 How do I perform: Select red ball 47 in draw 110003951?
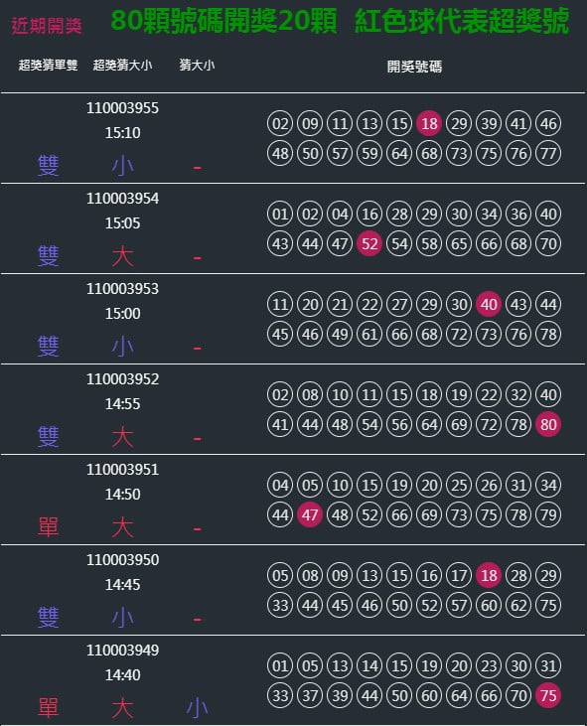tap(310, 514)
